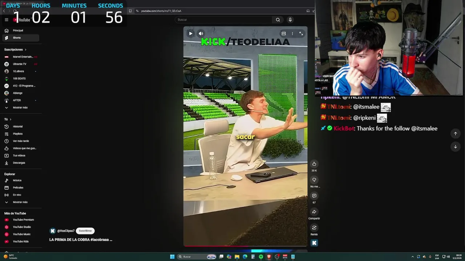Start voice search with microphone
465x261 pixels.
coord(290,20)
